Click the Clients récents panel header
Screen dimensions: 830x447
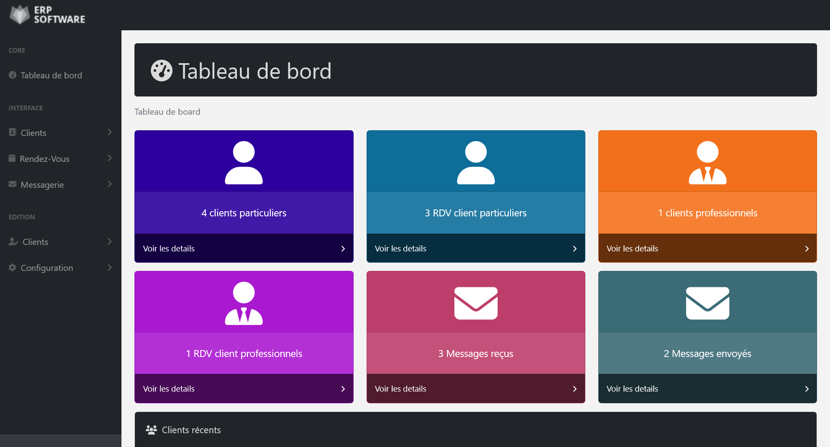pos(476,430)
